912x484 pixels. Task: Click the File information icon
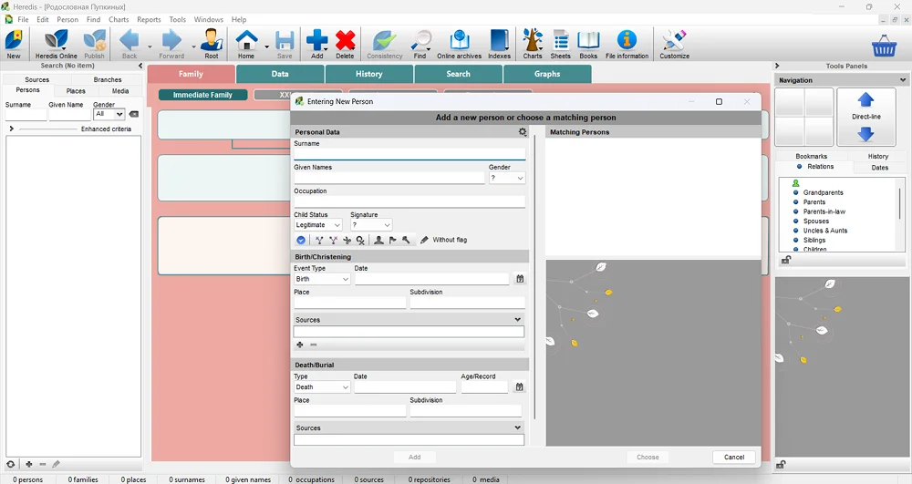[627, 42]
